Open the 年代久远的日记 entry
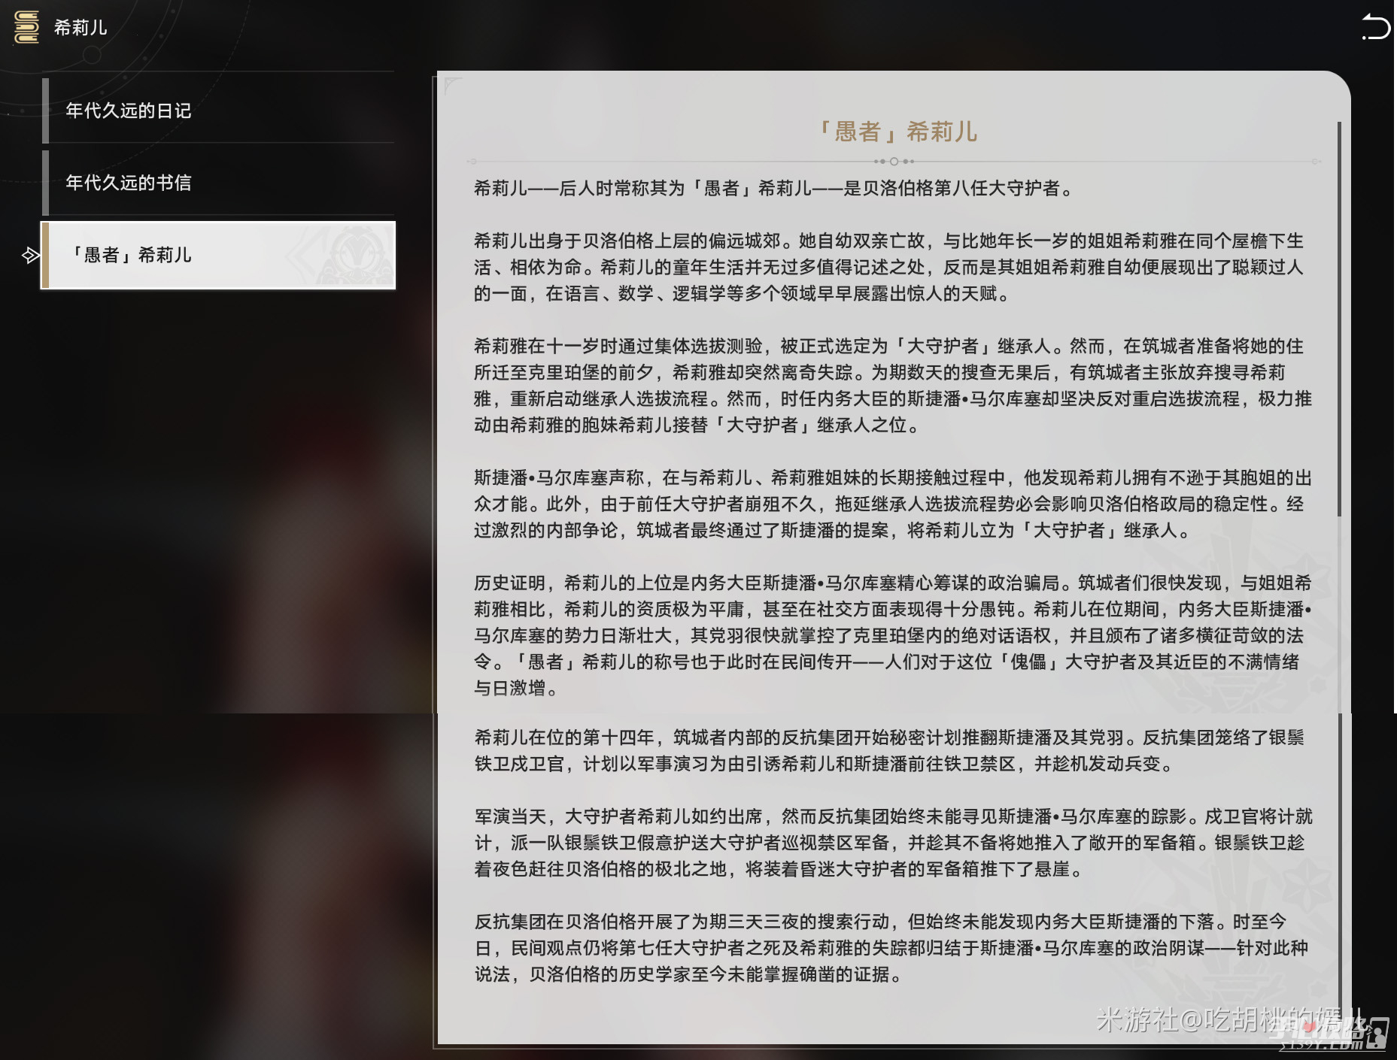This screenshot has width=1397, height=1060. click(219, 111)
